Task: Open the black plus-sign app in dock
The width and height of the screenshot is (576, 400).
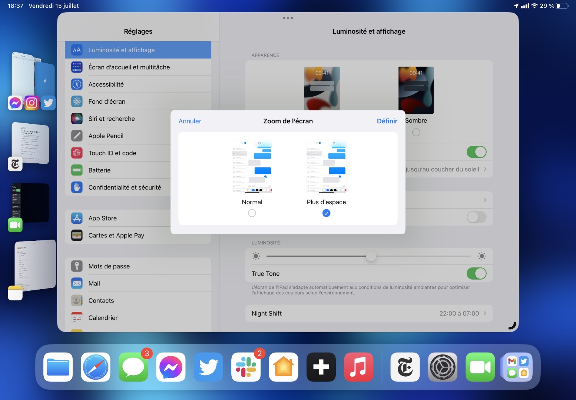Action: [x=321, y=367]
